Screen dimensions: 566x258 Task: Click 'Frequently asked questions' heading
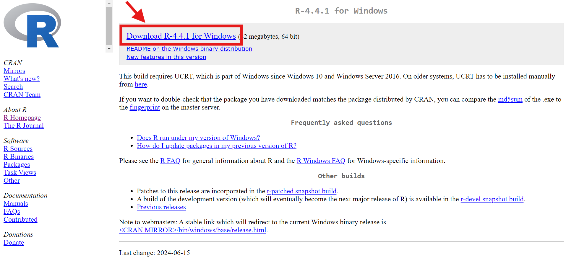click(x=341, y=123)
